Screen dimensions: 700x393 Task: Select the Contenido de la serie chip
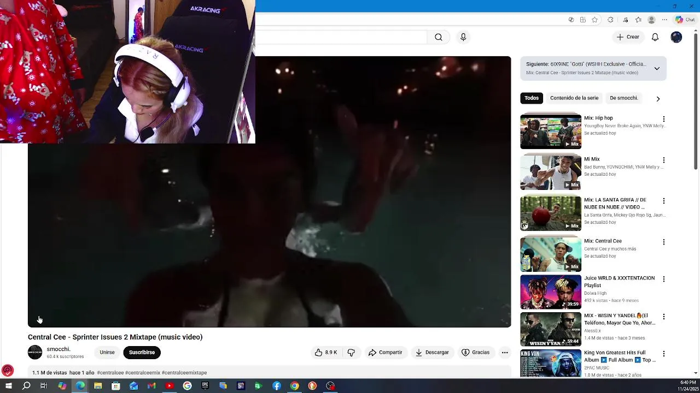click(x=574, y=98)
